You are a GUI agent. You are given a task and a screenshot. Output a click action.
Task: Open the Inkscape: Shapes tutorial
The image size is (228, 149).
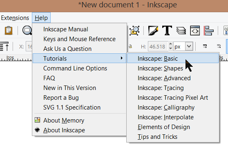point(173,68)
